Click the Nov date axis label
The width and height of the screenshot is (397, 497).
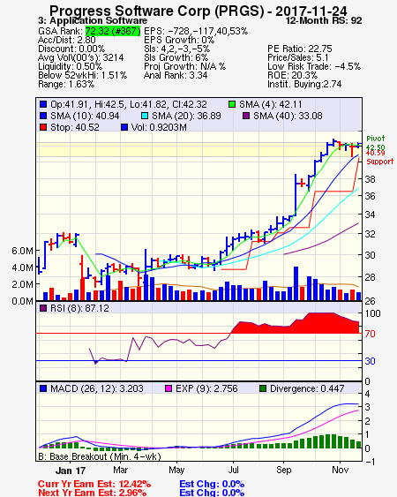click(340, 470)
